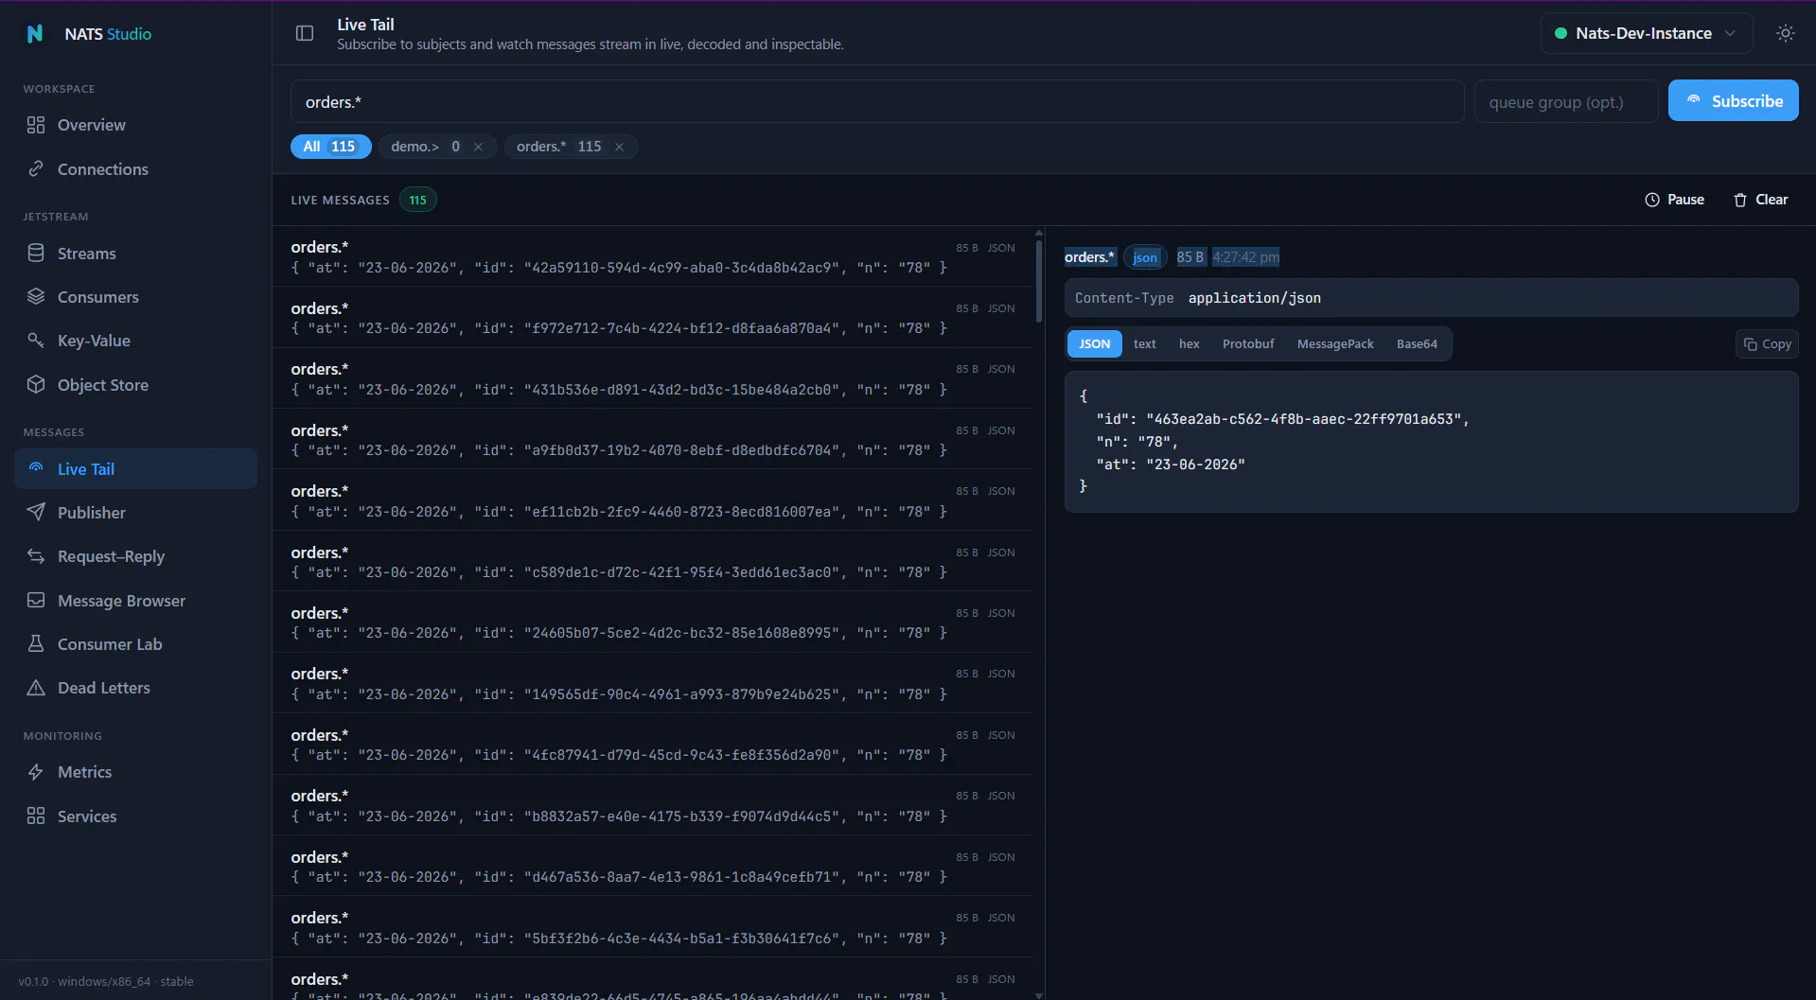This screenshot has height=1000, width=1816.
Task: Click the Content-Type header row
Action: [x=1431, y=298]
